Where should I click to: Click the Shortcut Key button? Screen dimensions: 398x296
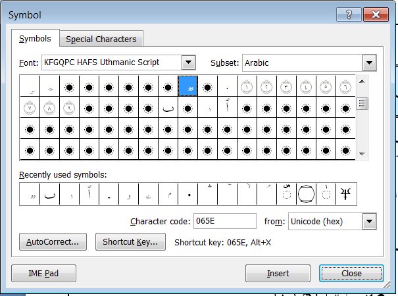(131, 241)
